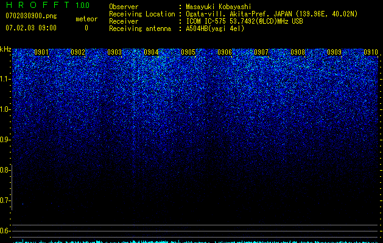Screen dimensions: 383x243
Task: Click the 0901 time marker
Action: pyautogui.click(x=41, y=52)
